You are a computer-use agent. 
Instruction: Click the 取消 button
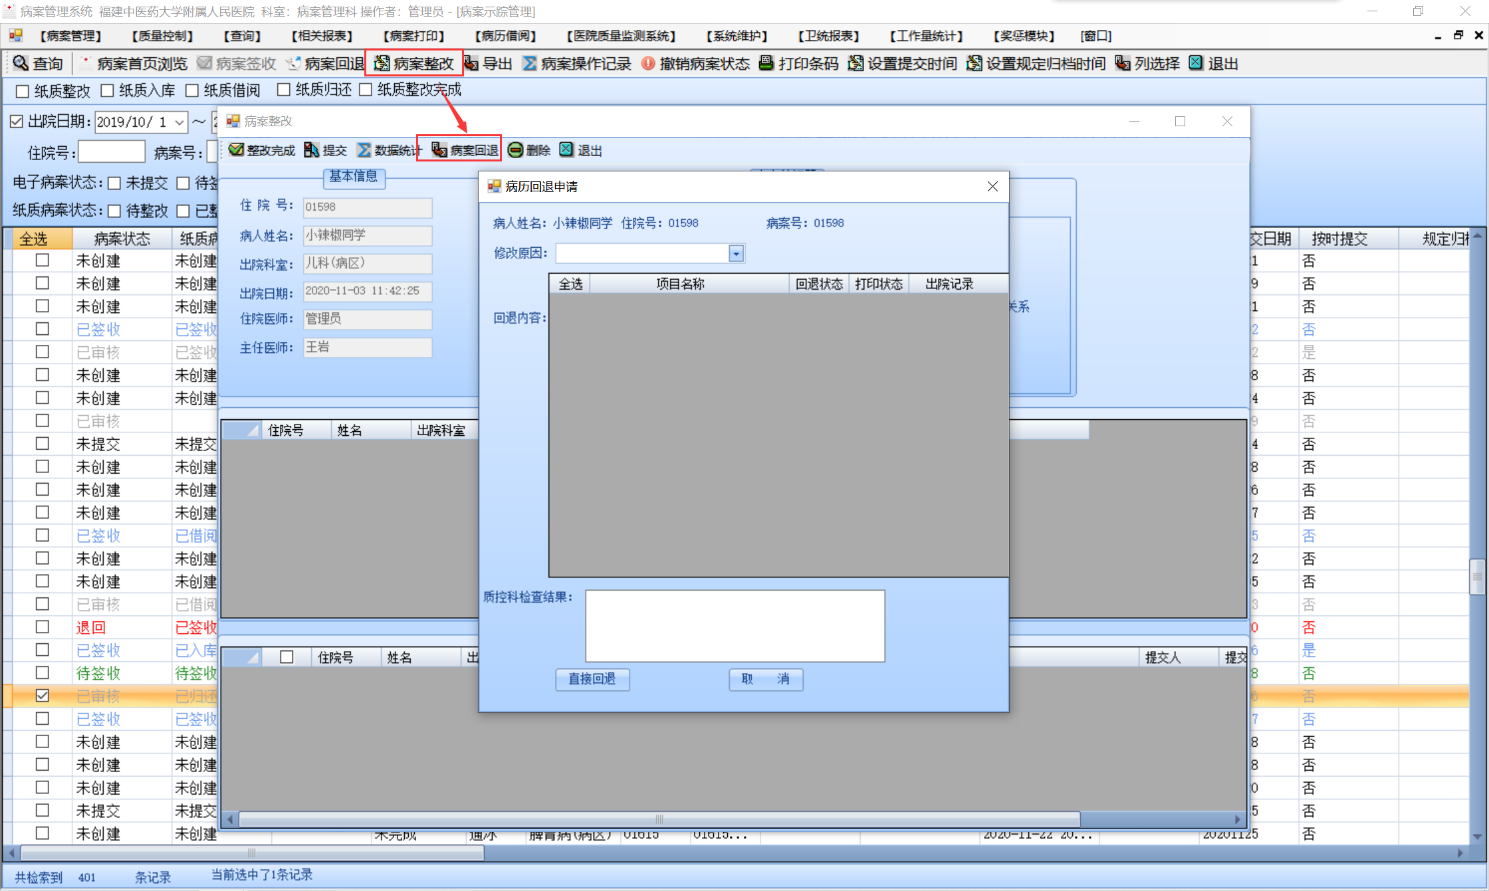[x=765, y=679]
